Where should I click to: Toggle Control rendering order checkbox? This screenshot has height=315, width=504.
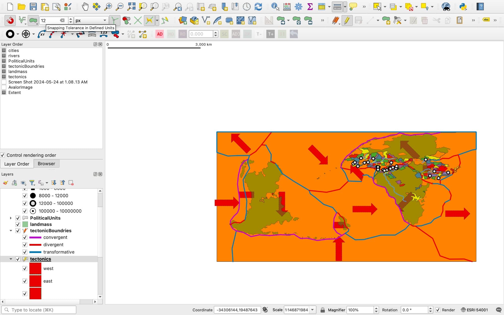(x=3, y=155)
